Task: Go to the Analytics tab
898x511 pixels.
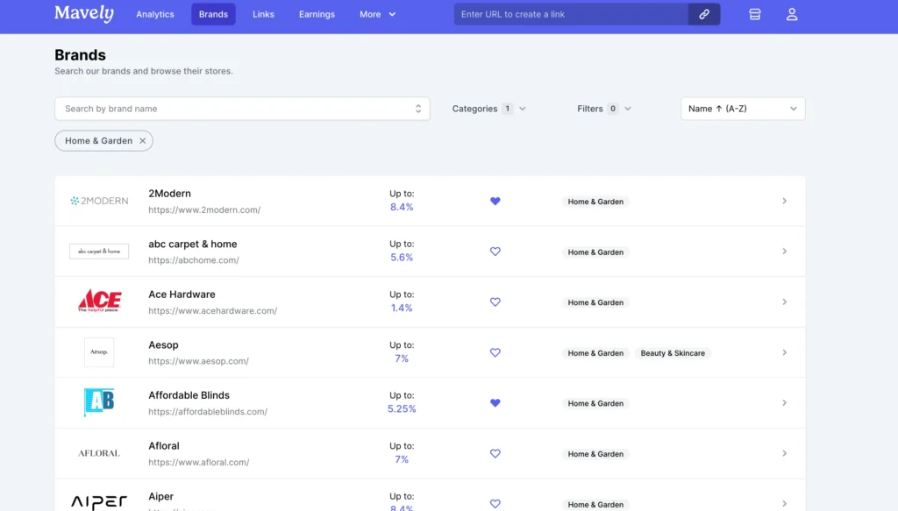Action: 155,14
